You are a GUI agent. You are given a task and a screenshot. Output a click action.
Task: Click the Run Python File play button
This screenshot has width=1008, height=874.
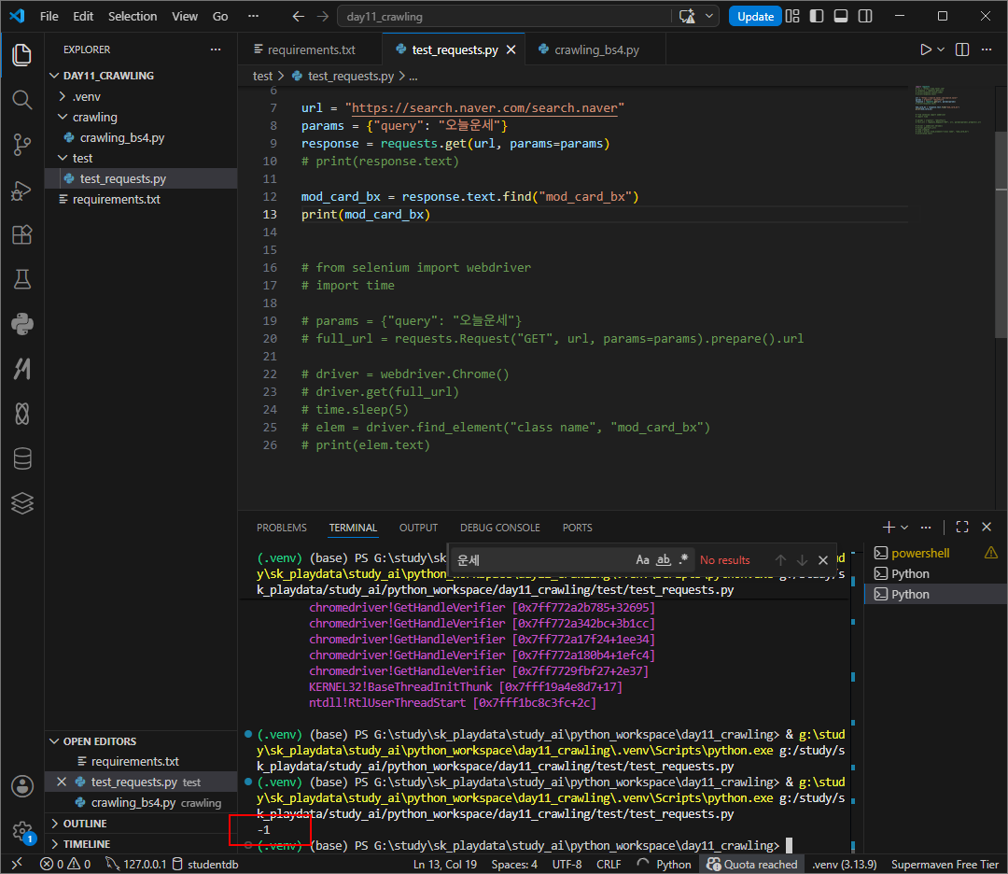coord(925,49)
